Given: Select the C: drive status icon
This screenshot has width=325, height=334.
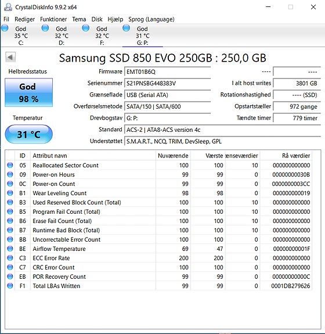Looking at the screenshot, I should [5, 28].
